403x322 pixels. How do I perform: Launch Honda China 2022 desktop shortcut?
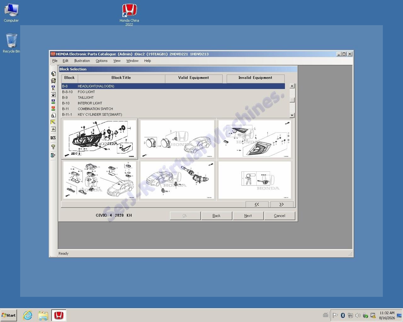pyautogui.click(x=129, y=14)
